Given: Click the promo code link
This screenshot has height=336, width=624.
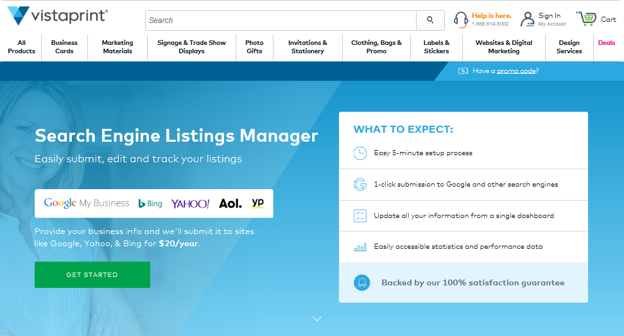Looking at the screenshot, I should pos(516,71).
